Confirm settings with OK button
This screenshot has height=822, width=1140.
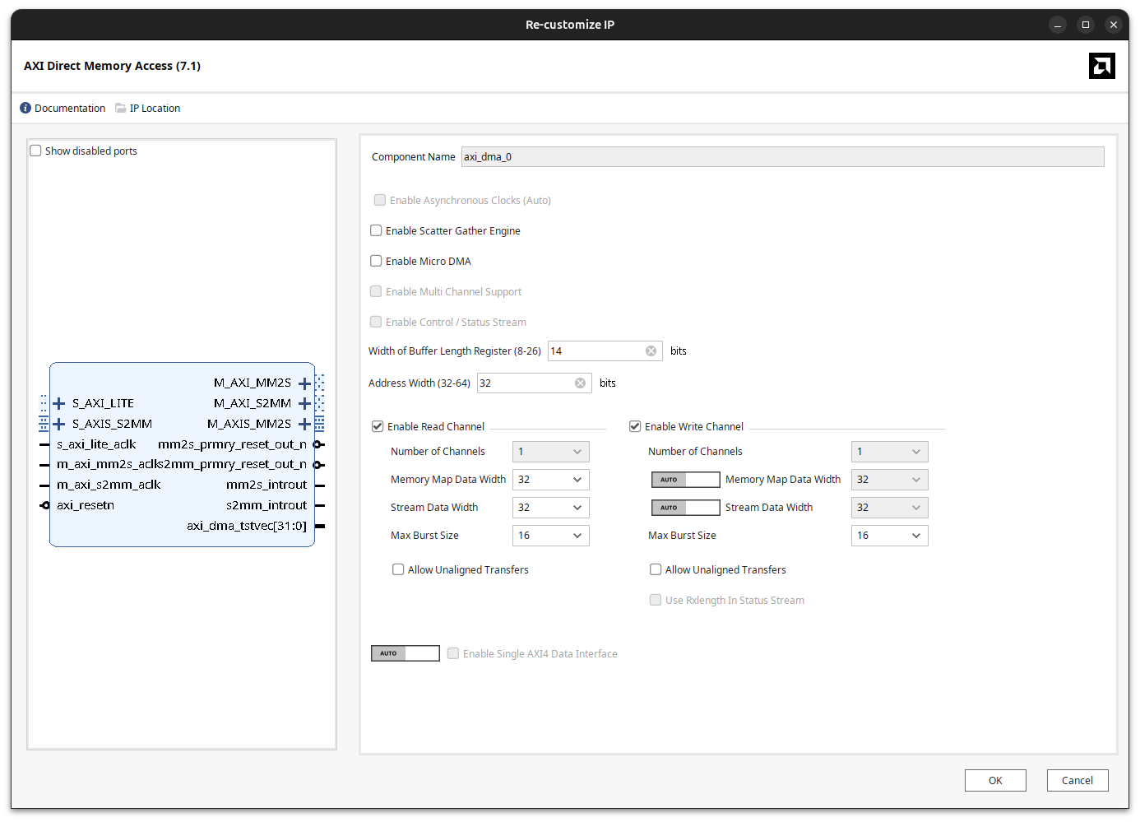point(995,781)
